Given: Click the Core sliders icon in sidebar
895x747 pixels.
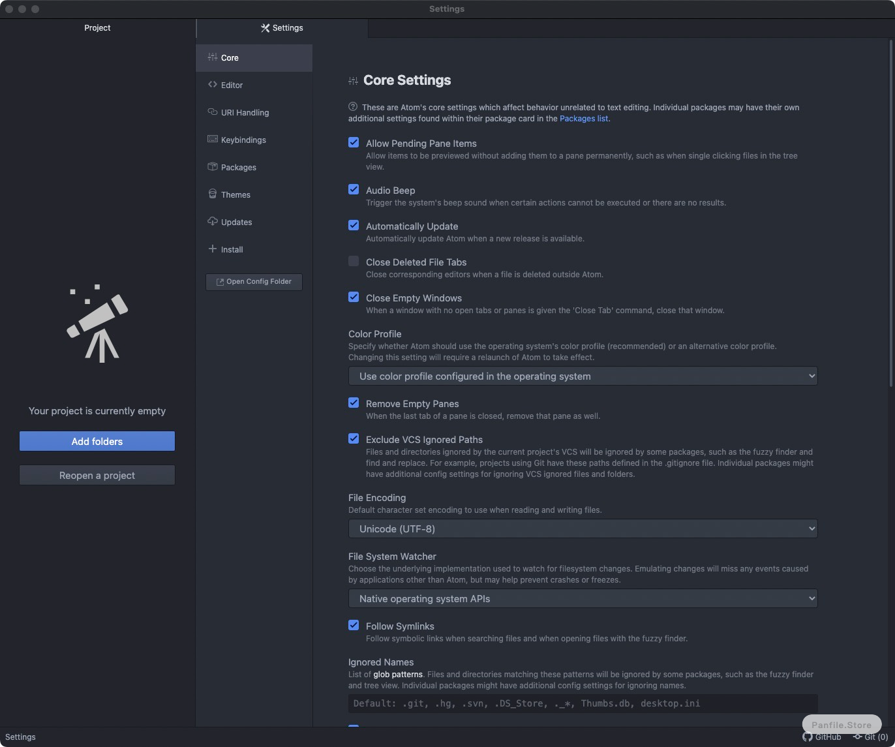Looking at the screenshot, I should point(212,57).
